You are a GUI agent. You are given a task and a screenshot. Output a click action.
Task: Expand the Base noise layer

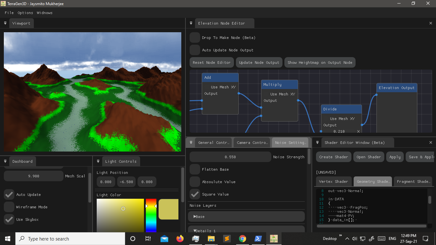[199, 216]
